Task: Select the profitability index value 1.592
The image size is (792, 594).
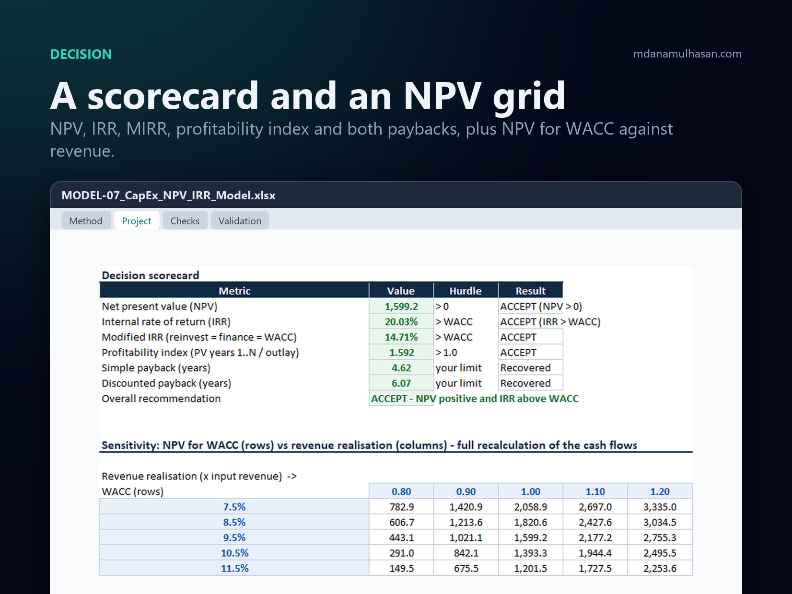Action: click(401, 353)
